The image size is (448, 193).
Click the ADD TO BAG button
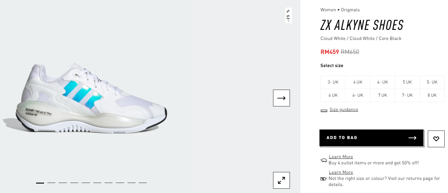coord(372,138)
